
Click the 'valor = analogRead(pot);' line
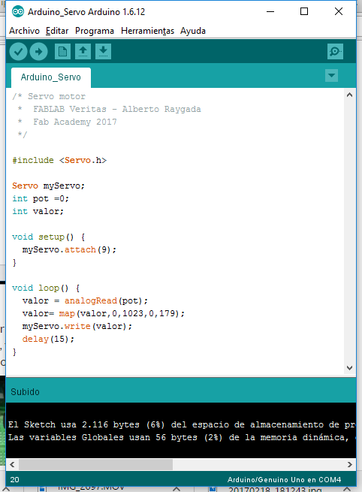pos(85,301)
